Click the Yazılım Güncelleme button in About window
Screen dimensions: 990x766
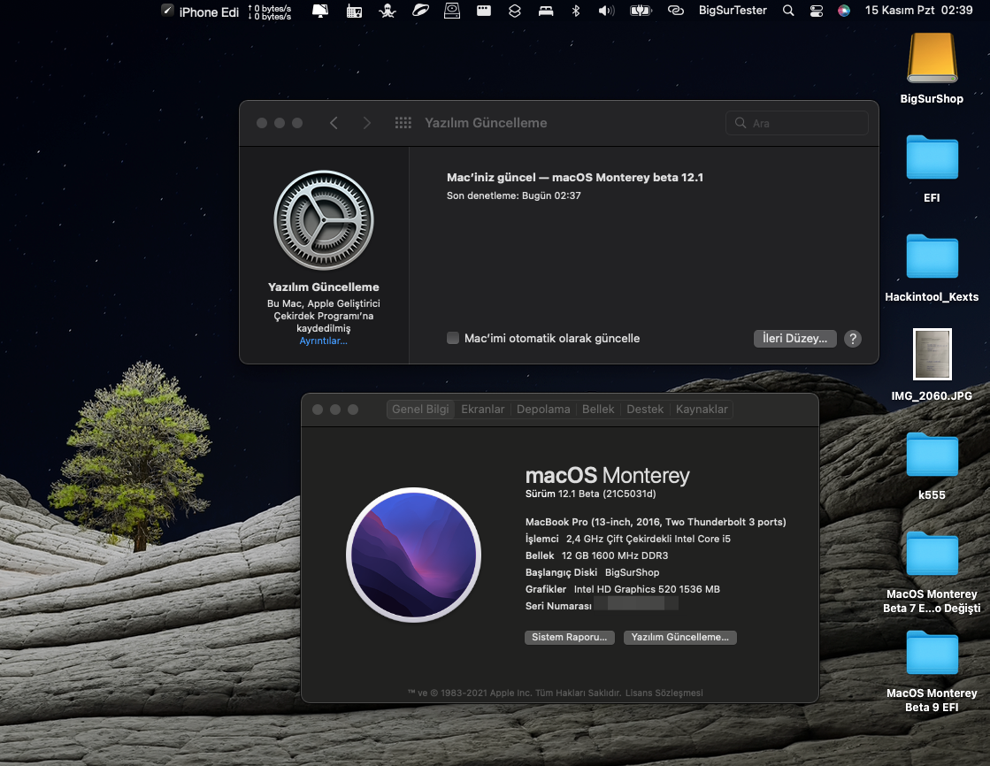679,637
